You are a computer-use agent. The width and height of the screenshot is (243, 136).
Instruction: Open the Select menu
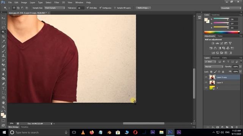(48, 3)
